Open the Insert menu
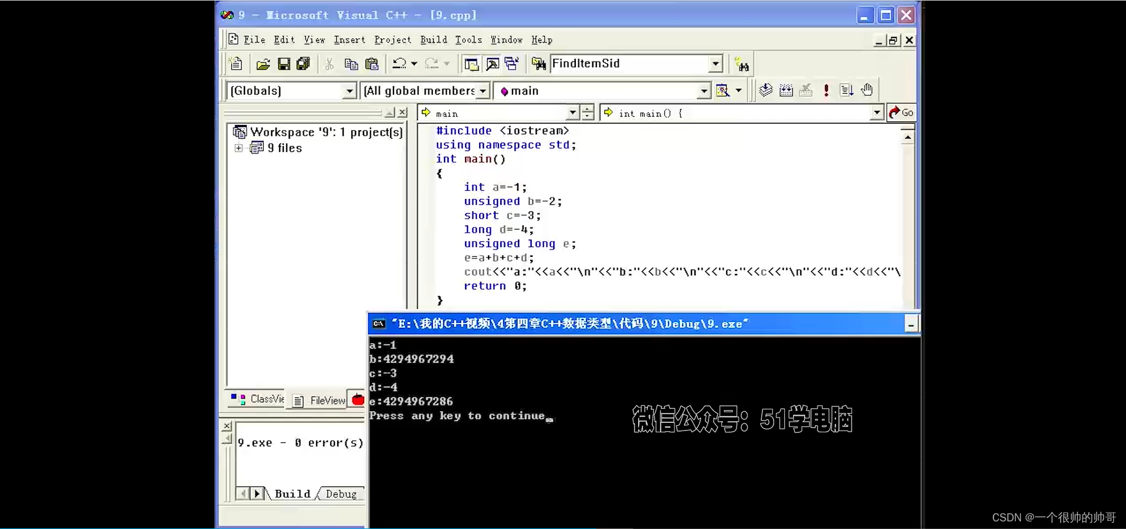This screenshot has height=529, width=1126. (350, 40)
